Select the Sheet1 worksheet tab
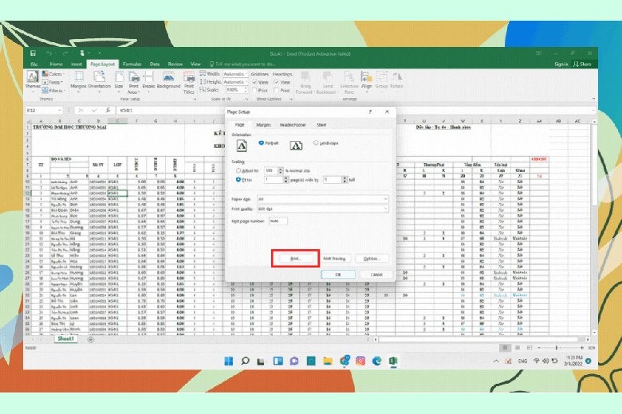Screen dimensions: 622x414 66,339
